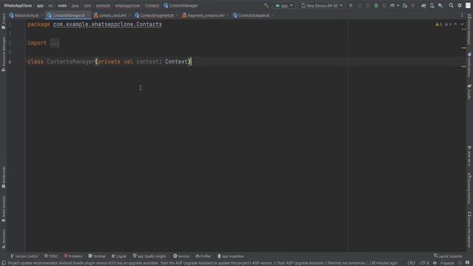Go to previous highlighted error arrow
Viewport: 473px width, 266px height.
pyautogui.click(x=455, y=24)
